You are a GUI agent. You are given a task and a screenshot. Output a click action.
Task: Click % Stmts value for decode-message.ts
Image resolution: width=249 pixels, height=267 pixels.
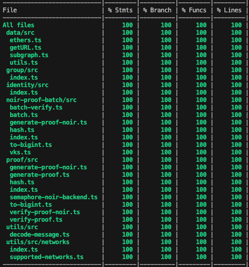pyautogui.click(x=127, y=234)
